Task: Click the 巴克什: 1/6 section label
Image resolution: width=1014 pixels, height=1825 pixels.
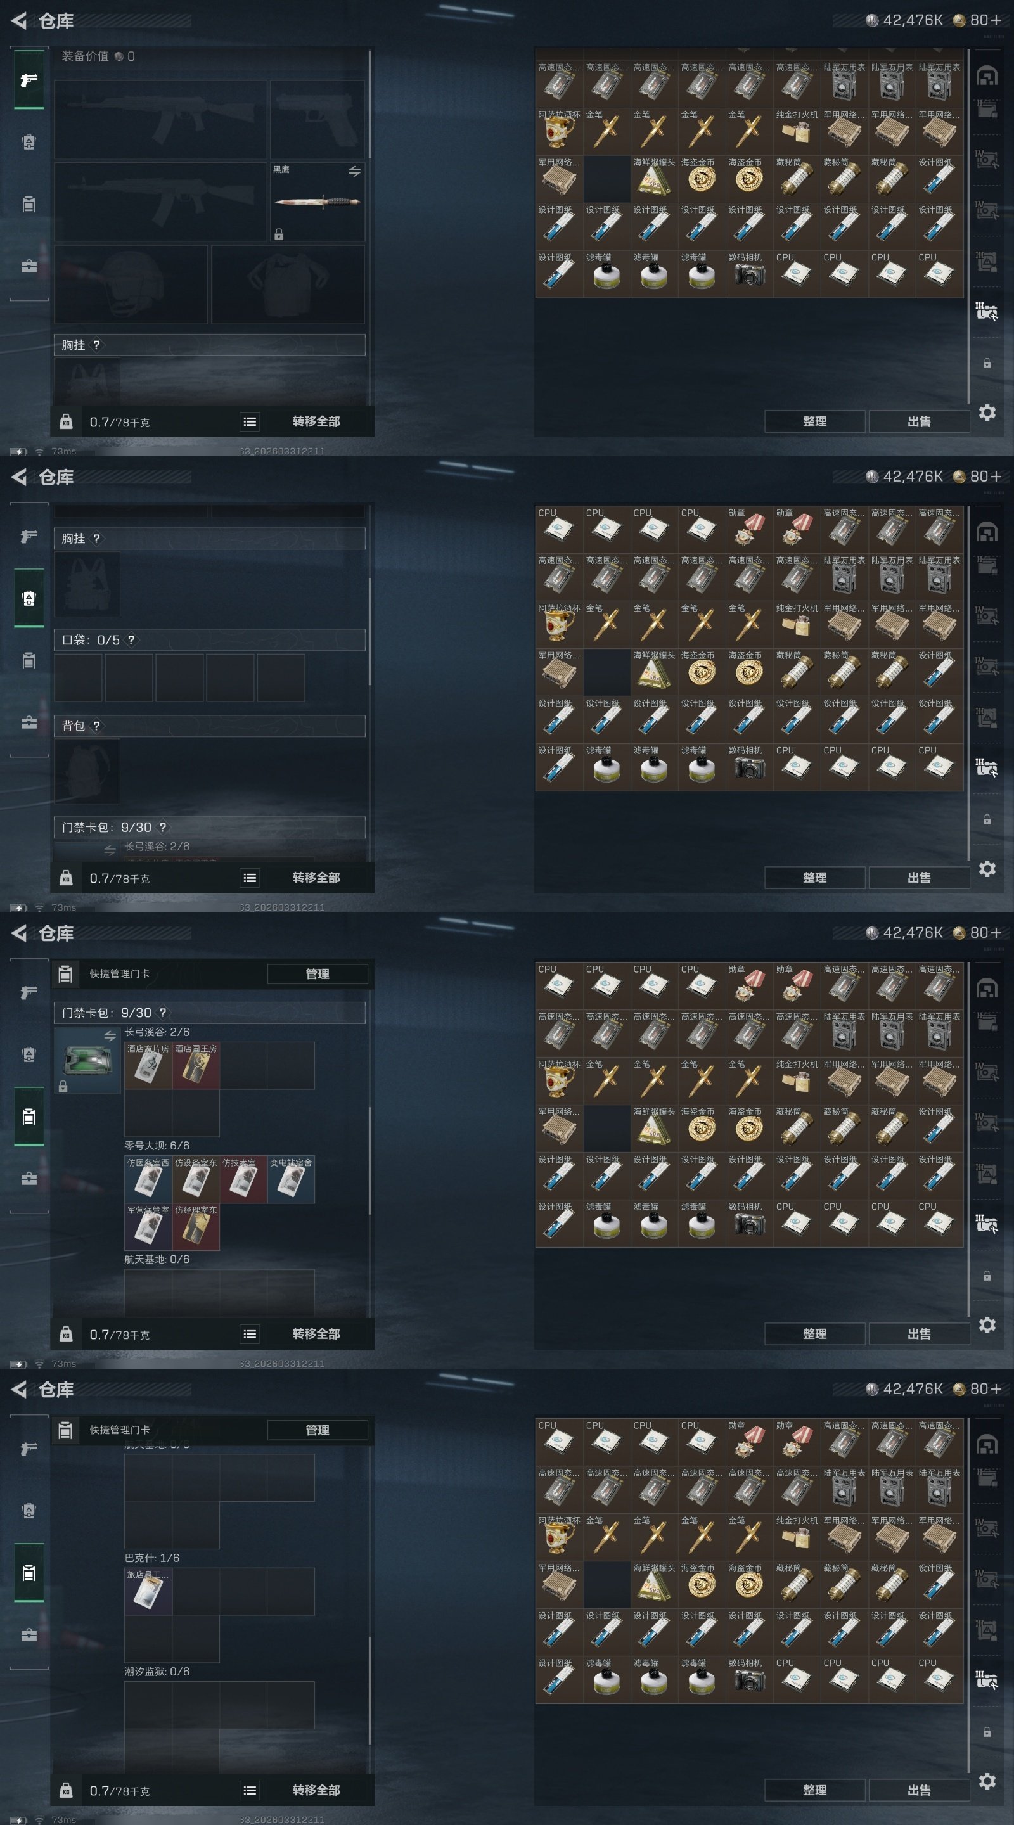Action: coord(151,1558)
